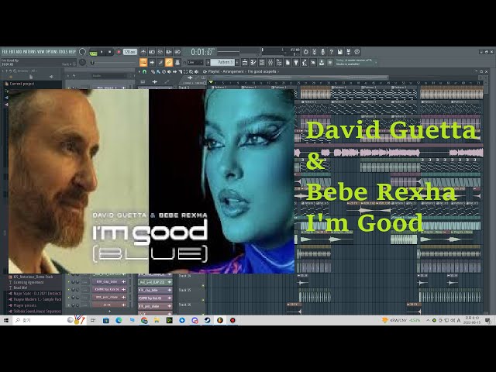
Task: Click the one-click audio recording microphone
Action: pos(322,52)
